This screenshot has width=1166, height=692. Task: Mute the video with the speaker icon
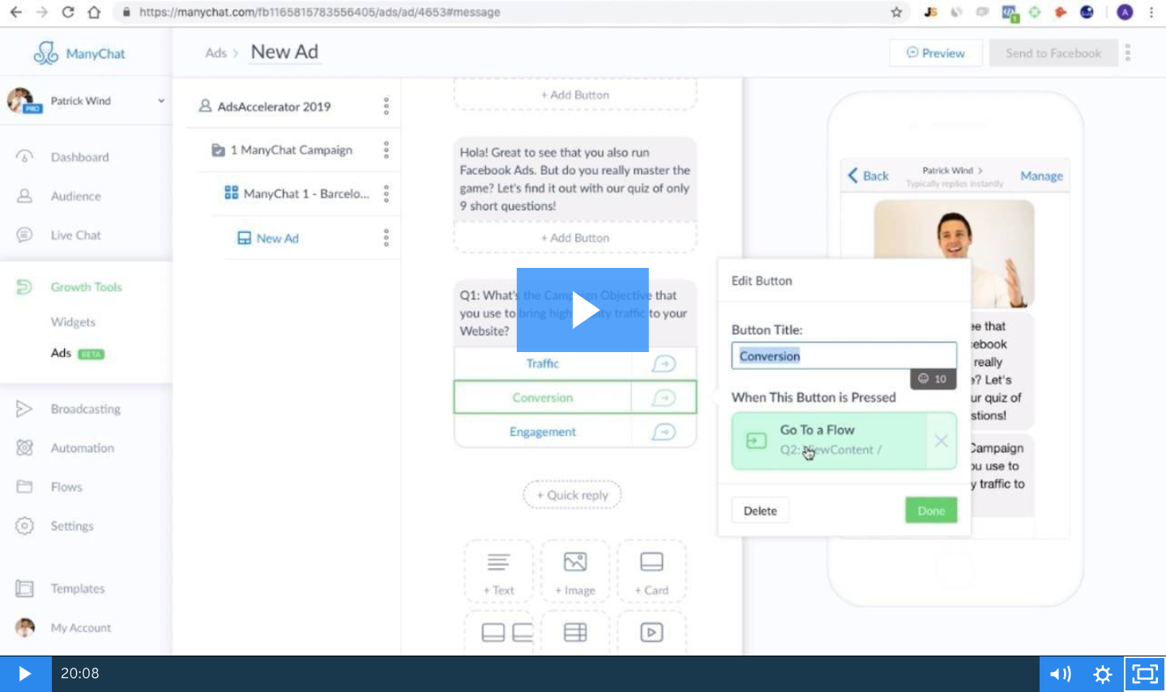(x=1060, y=673)
